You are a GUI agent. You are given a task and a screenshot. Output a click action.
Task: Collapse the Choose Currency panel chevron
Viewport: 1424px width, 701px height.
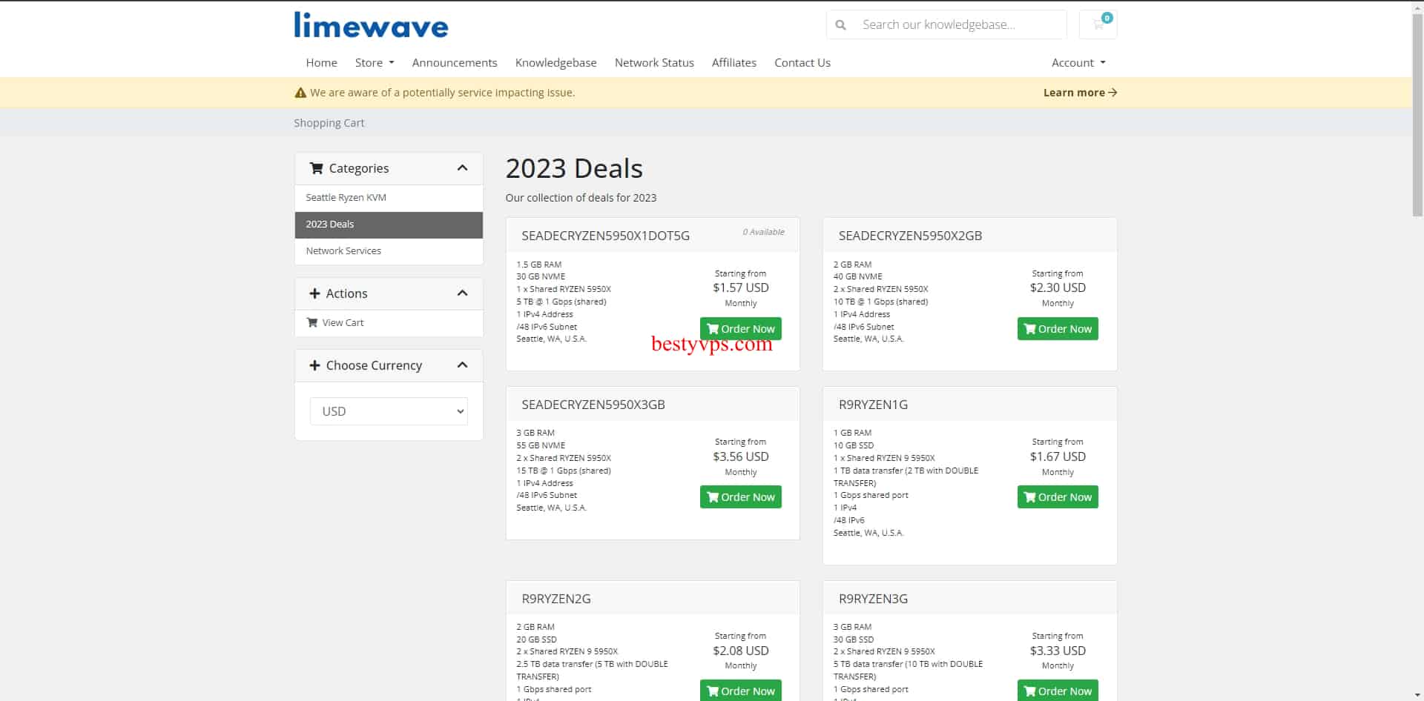(x=462, y=365)
